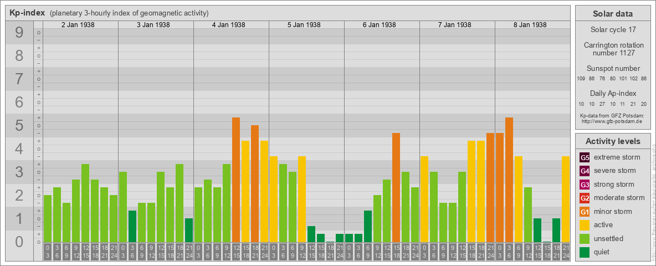Click the 'extreme storm' legend label
The image size is (656, 266).
(617, 158)
